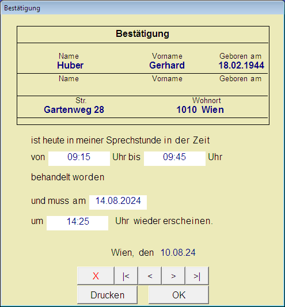Click the Drucken button

tap(107, 295)
